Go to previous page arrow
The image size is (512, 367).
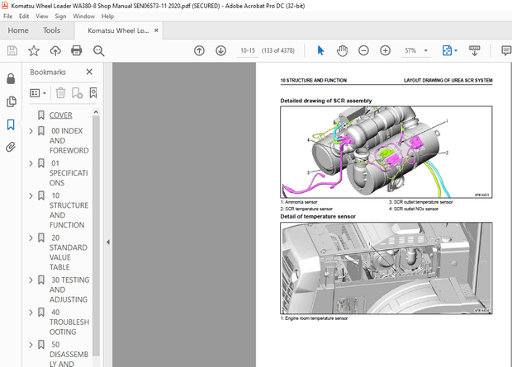coord(199,50)
